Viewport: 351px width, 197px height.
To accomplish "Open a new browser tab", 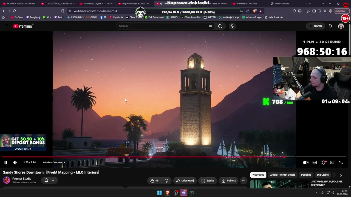I will coord(310,4).
